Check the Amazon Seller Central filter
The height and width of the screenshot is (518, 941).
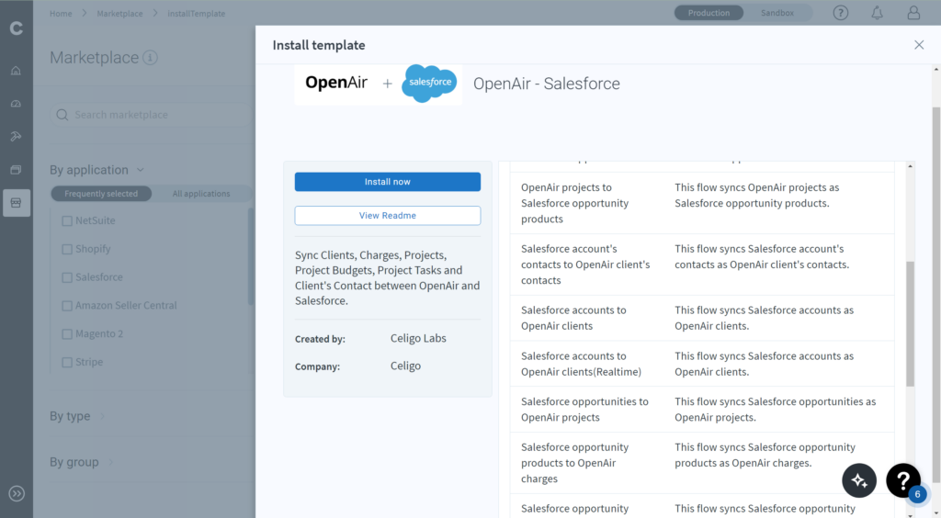[x=67, y=306]
